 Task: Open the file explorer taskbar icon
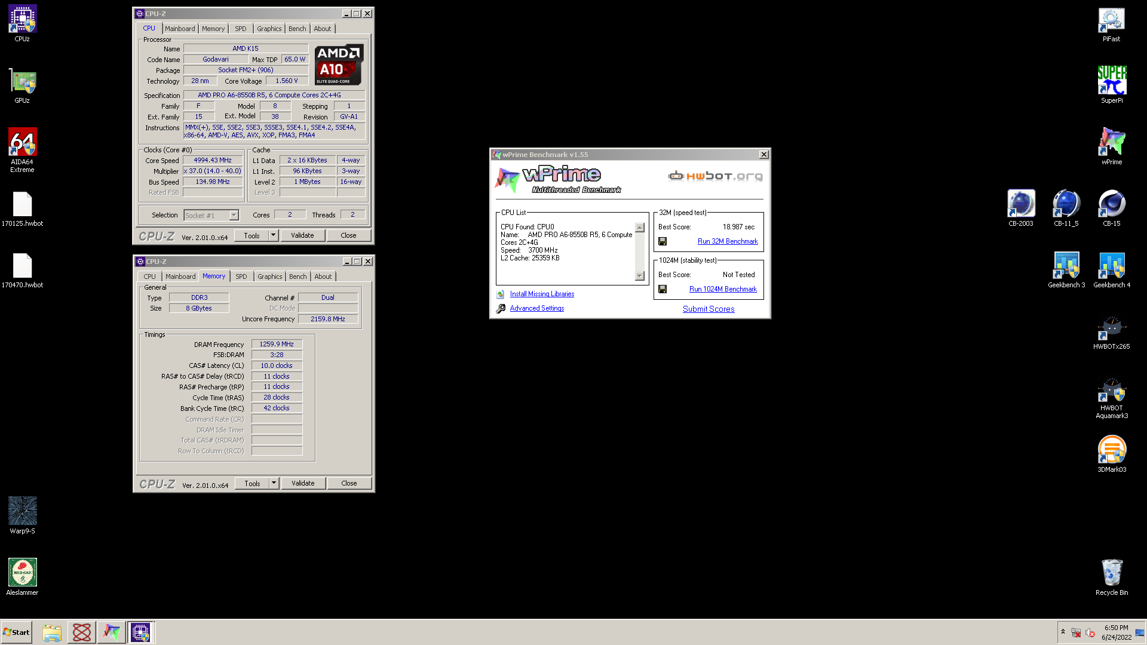click(52, 632)
